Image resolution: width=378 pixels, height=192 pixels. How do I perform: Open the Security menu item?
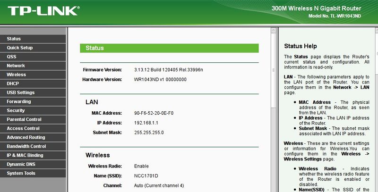(16, 110)
